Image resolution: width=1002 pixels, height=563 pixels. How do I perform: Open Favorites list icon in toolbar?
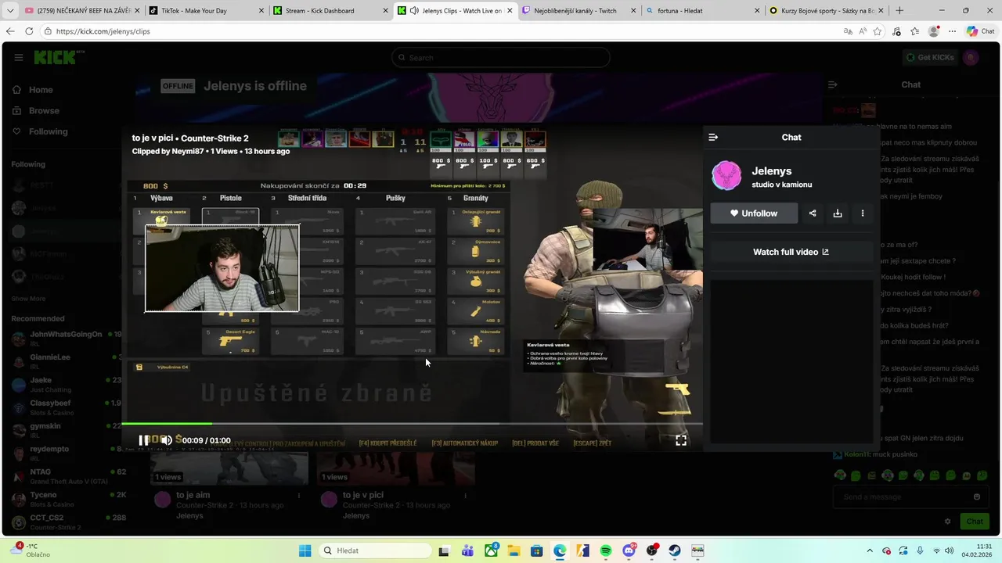[x=915, y=31]
